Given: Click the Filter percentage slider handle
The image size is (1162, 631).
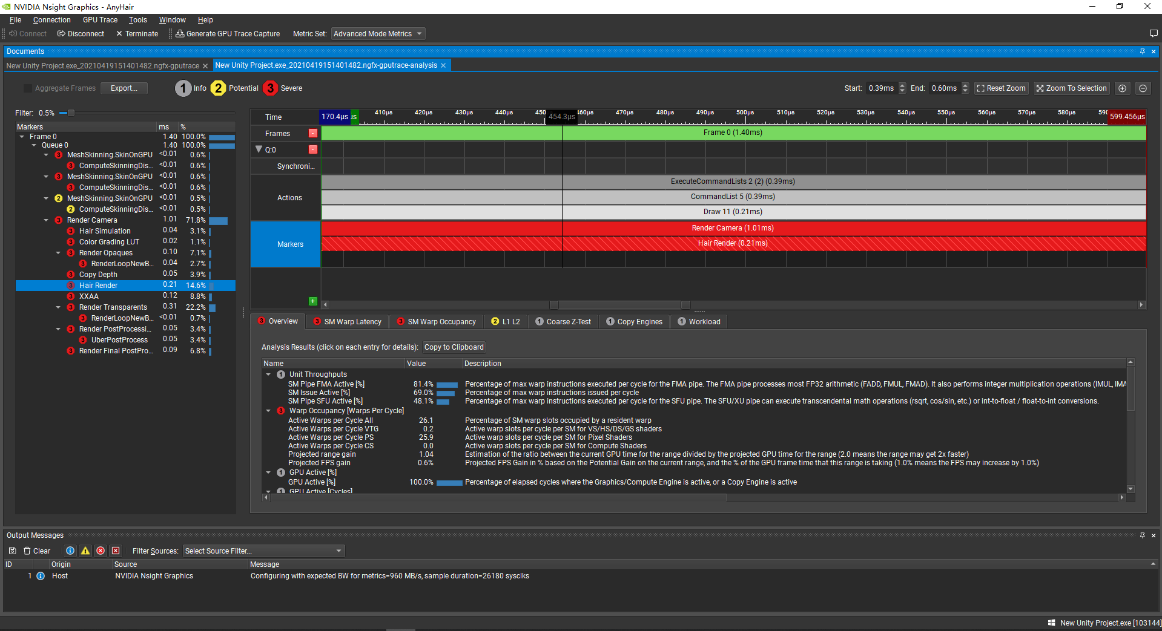Looking at the screenshot, I should point(71,113).
